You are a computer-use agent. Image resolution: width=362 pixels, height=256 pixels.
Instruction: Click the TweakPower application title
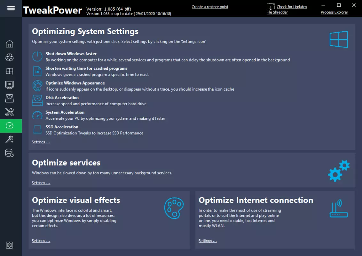(x=53, y=10)
